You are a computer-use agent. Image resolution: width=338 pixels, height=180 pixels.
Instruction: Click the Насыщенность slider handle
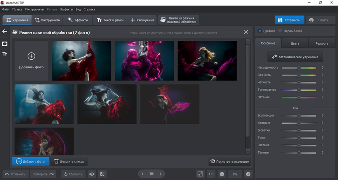click(x=299, y=67)
